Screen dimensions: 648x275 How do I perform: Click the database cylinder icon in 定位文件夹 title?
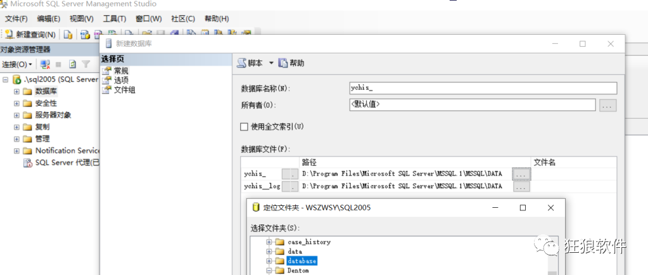click(x=256, y=208)
